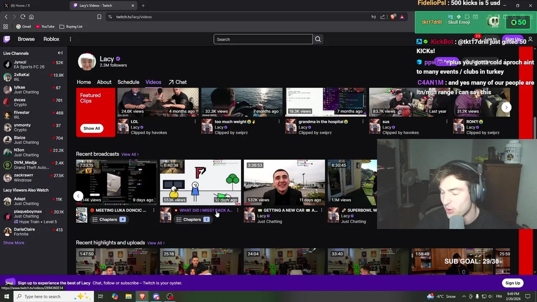This screenshot has width=537, height=302.
Task: Click Show All featured clips button
Action: click(91, 128)
